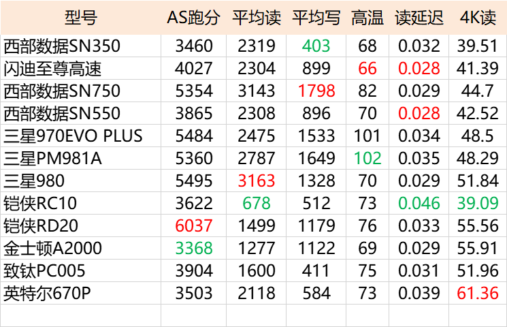This screenshot has width=507, height=327.
Task: Click average read value 2475
Action: pyautogui.click(x=257, y=136)
